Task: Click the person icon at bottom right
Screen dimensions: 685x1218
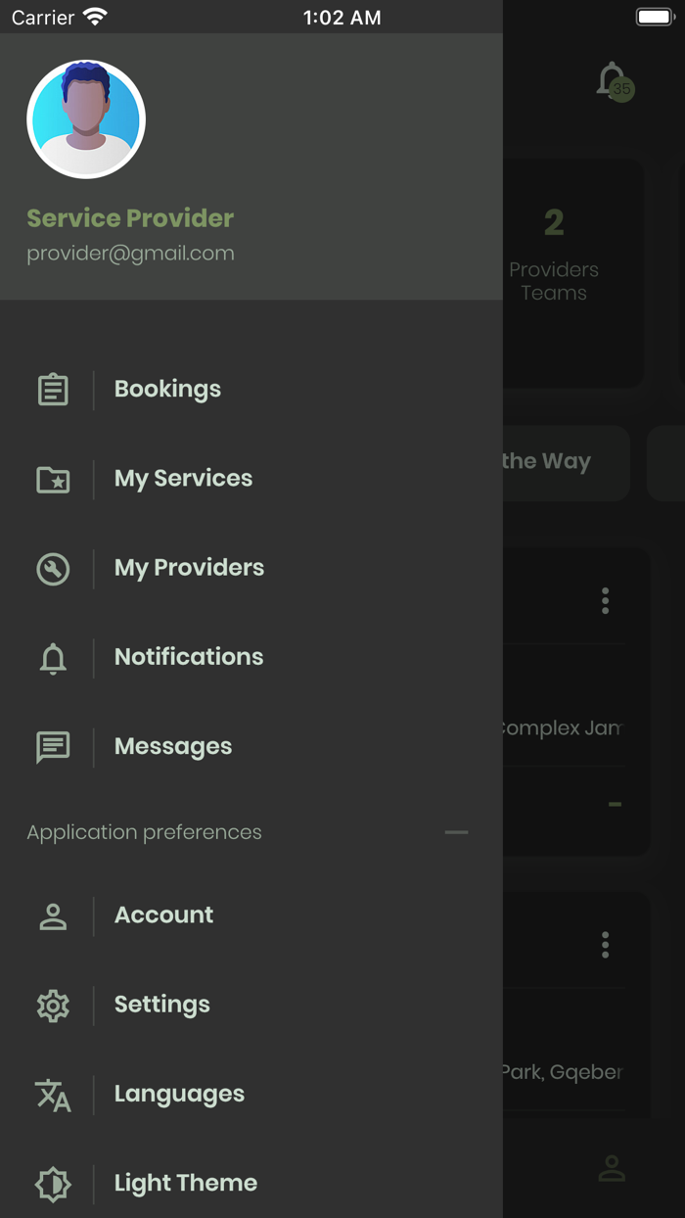Action: pyautogui.click(x=611, y=1166)
